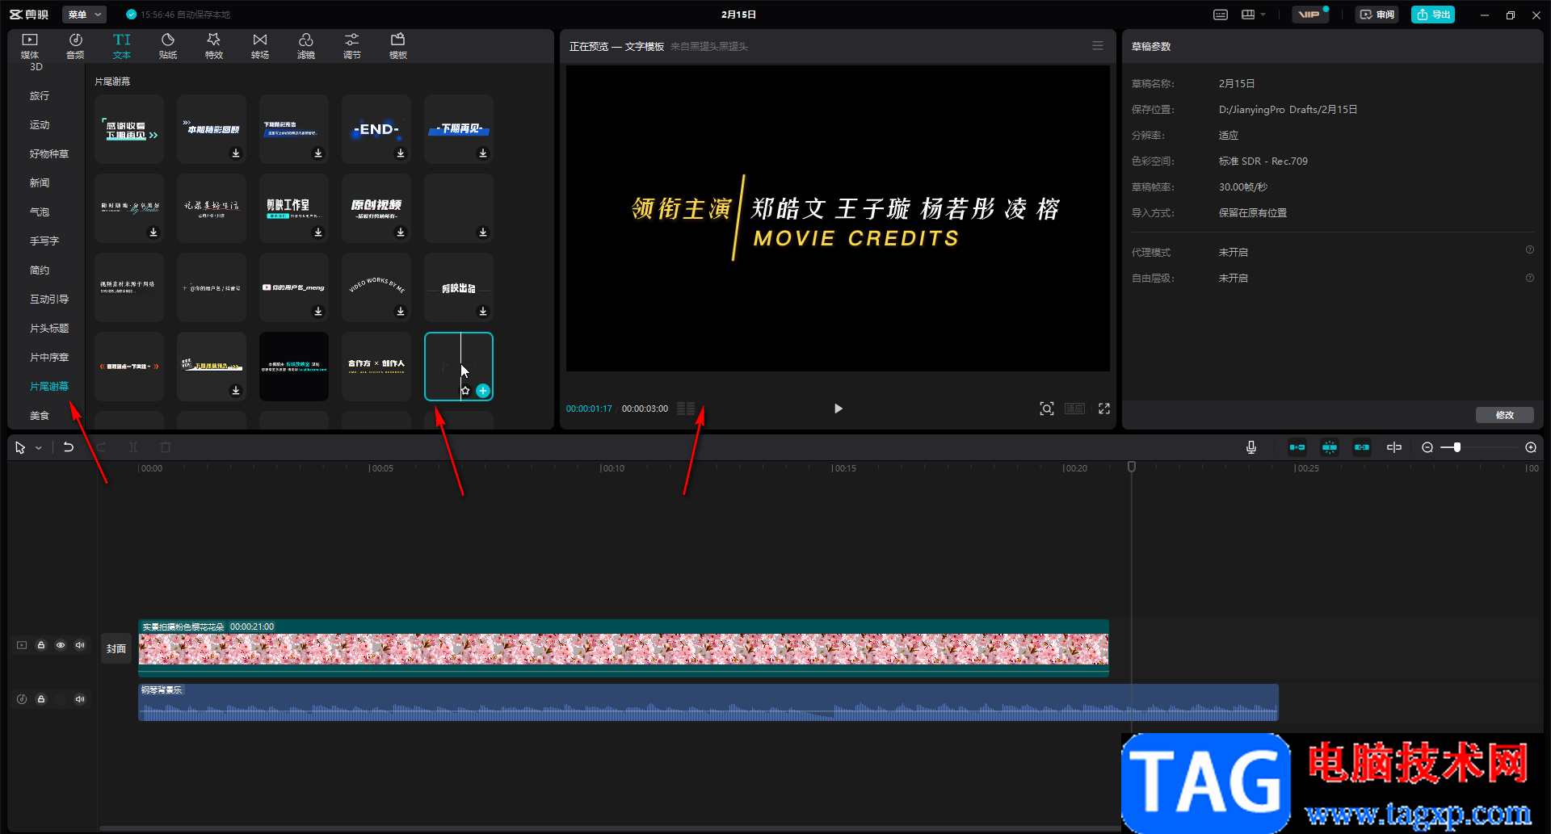Select 简约 text template category
This screenshot has width=1551, height=834.
[40, 270]
